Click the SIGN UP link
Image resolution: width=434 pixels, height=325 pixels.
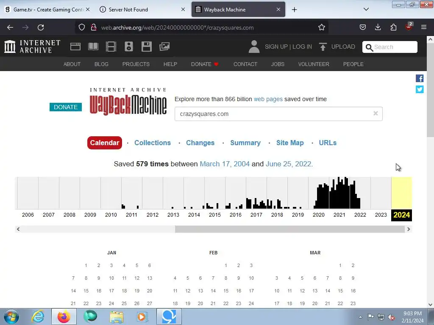[276, 47]
